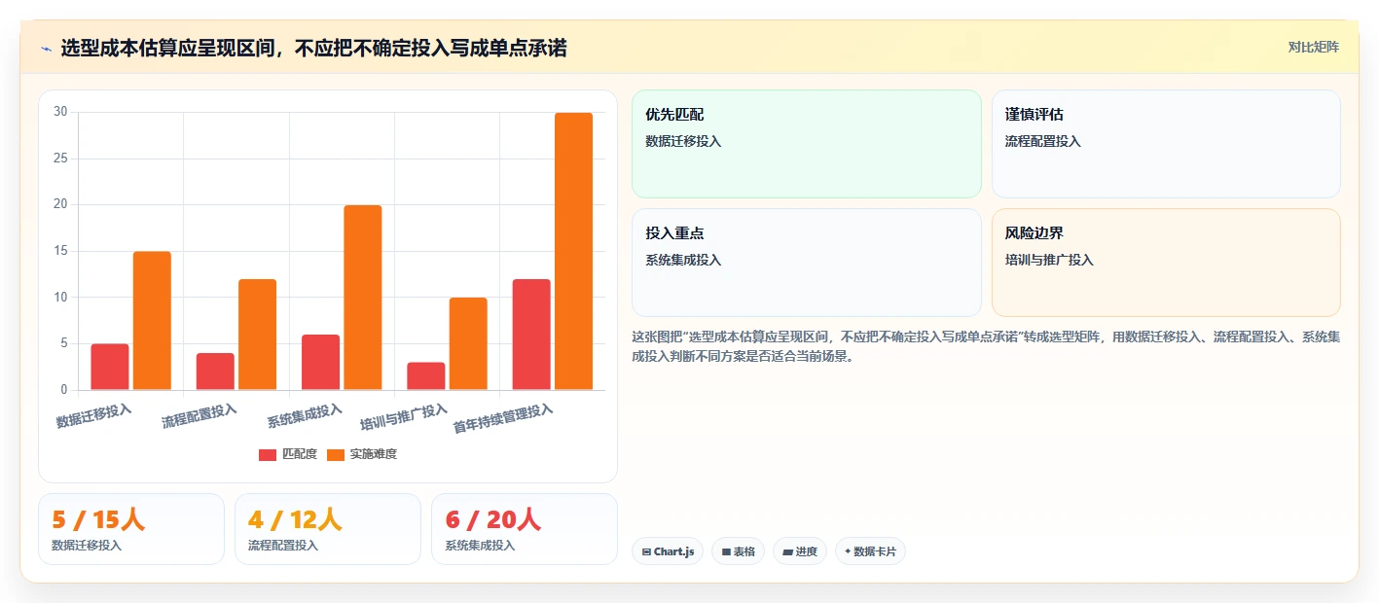Viewport: 1379px width, 603px height.
Task: Click the 数据卡片 tag
Action: [871, 551]
